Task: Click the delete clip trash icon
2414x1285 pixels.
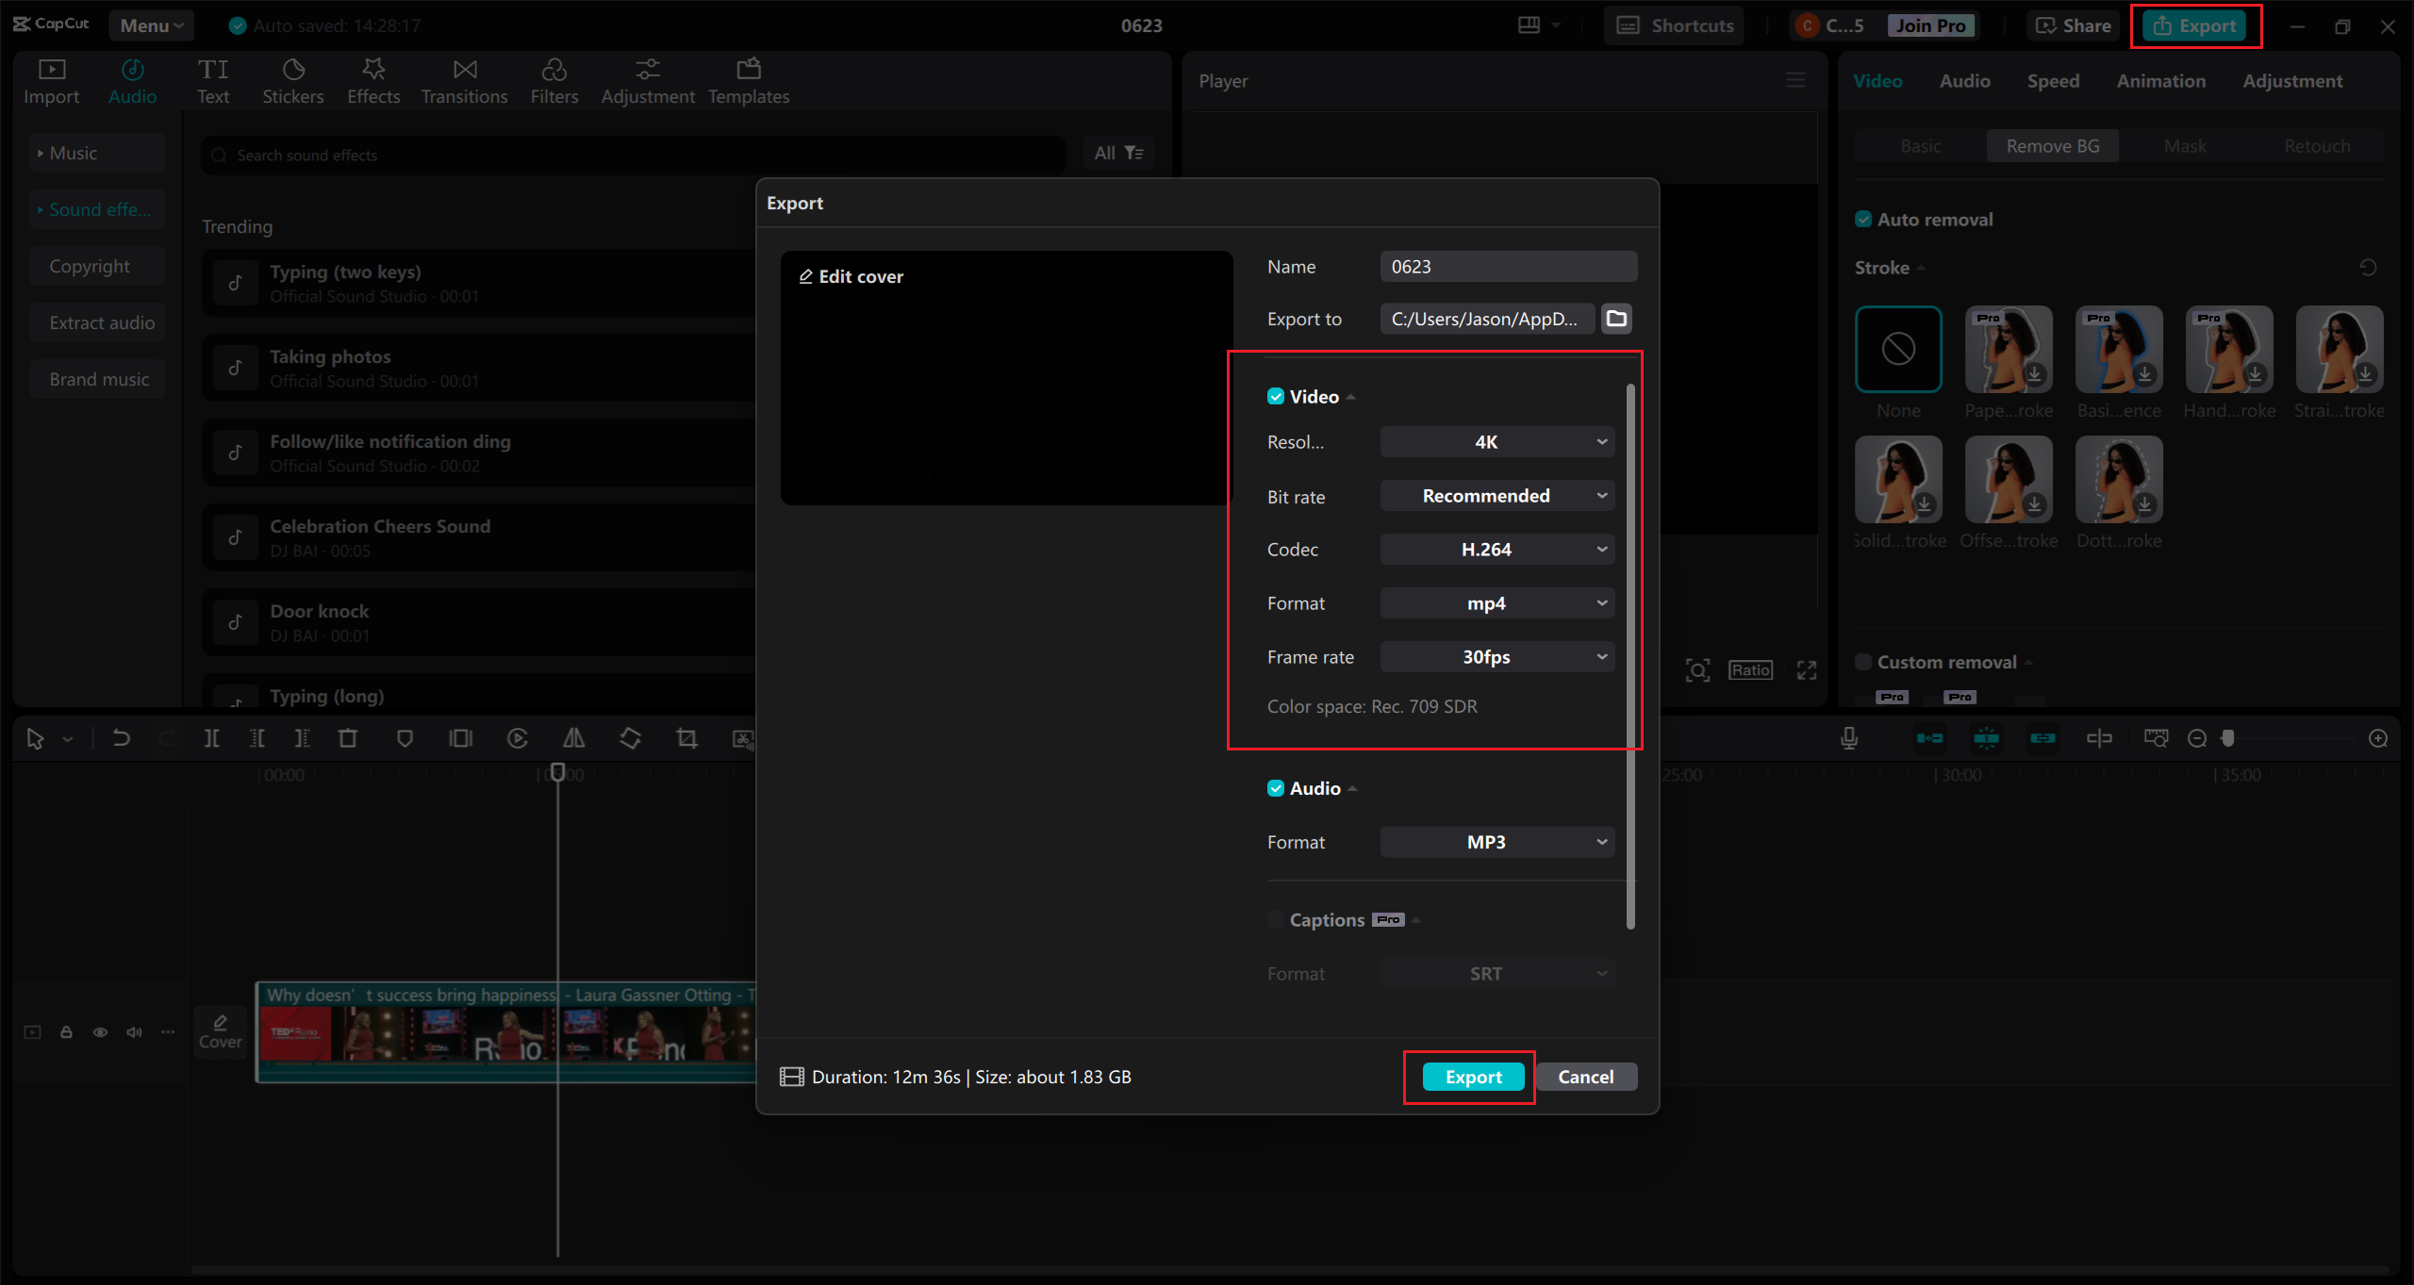Action: tap(348, 738)
